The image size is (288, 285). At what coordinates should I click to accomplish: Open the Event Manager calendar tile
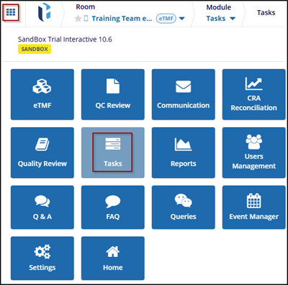pos(254,207)
